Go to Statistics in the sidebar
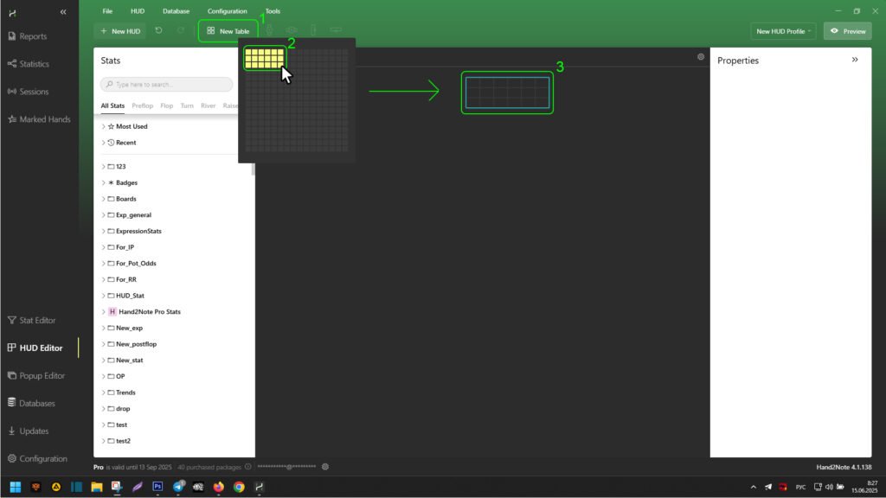 tap(34, 64)
